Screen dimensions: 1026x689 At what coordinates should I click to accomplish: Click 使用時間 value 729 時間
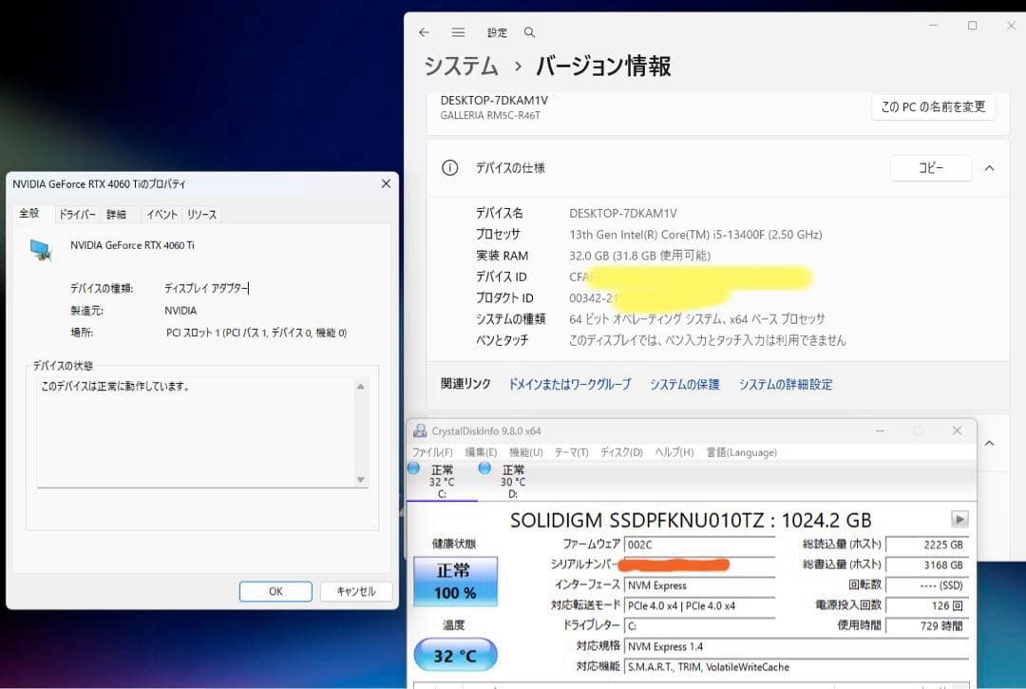[926, 625]
